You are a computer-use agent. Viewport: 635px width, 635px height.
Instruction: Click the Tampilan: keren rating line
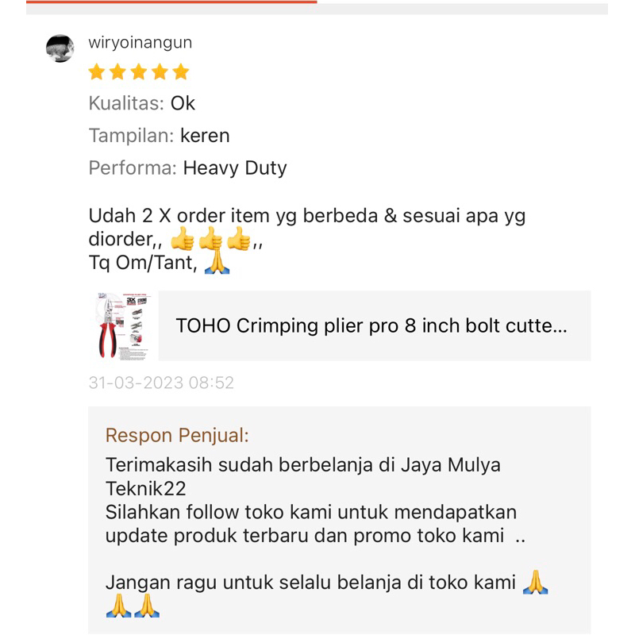click(160, 135)
